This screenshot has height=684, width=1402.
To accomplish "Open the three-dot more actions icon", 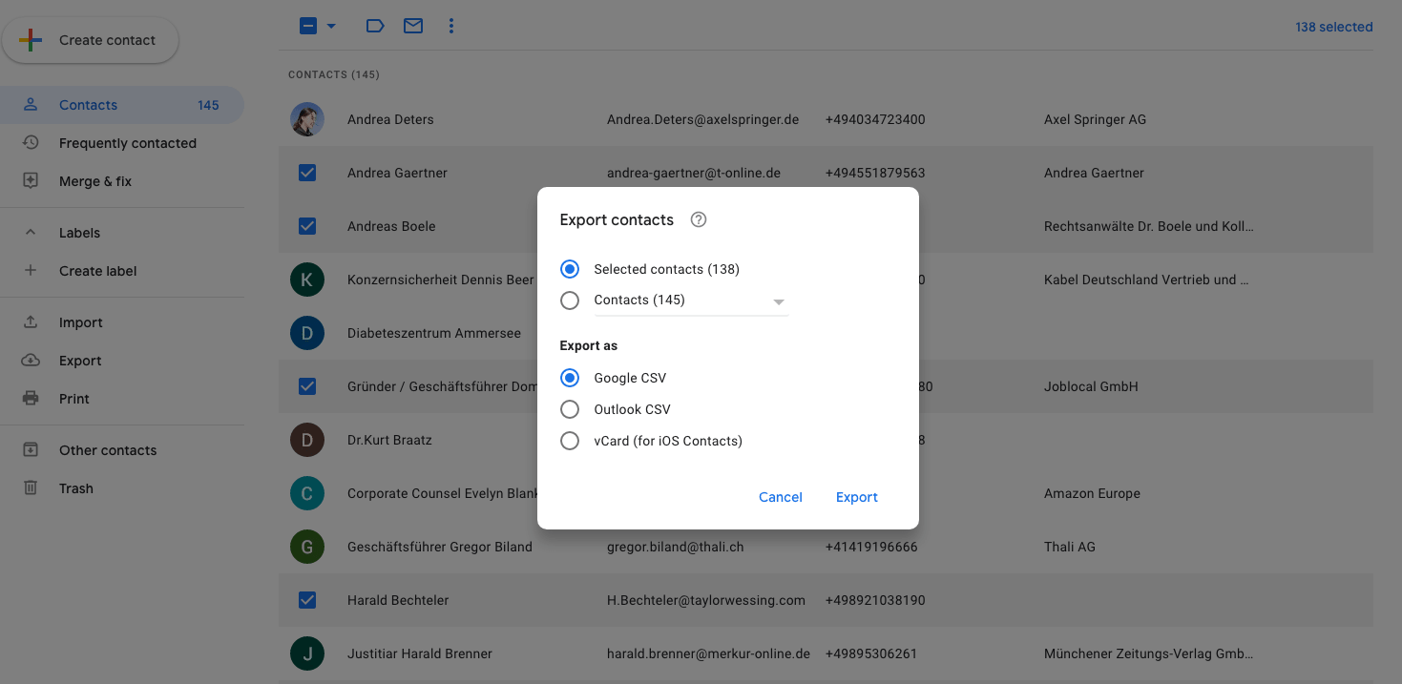I will tap(450, 26).
